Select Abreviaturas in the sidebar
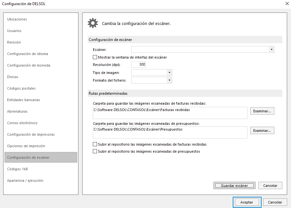291x208 pixels. click(x=17, y=111)
